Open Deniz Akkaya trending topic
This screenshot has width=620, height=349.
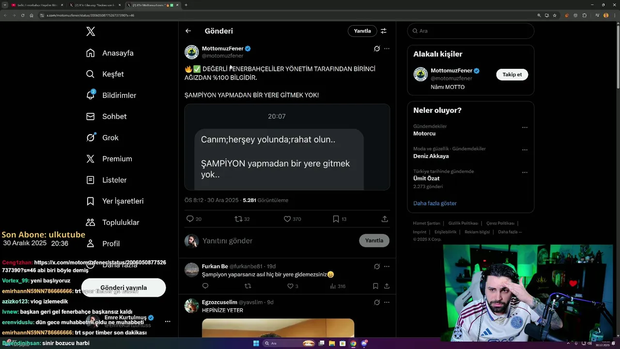pyautogui.click(x=431, y=156)
